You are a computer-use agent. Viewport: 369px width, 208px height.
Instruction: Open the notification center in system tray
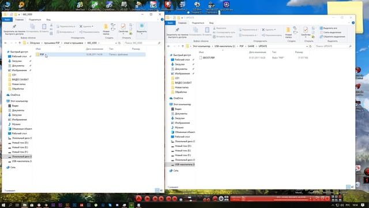click(x=363, y=205)
